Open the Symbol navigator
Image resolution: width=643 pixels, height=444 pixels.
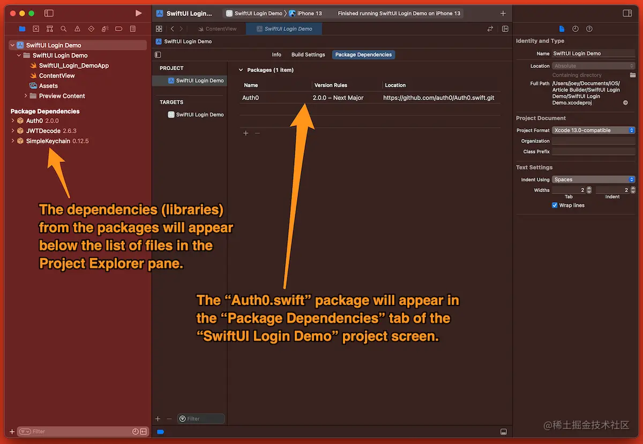click(x=50, y=29)
